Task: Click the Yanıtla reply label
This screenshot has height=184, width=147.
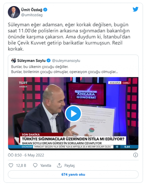Action: [x=46, y=165]
